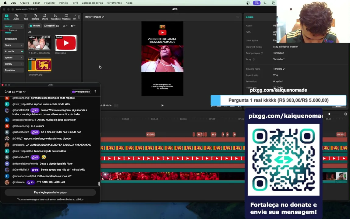
Task: Open the Text tool icon
Action: 26,17
